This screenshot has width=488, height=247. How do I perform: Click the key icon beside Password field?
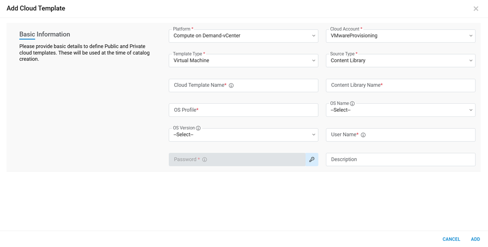[312, 160]
